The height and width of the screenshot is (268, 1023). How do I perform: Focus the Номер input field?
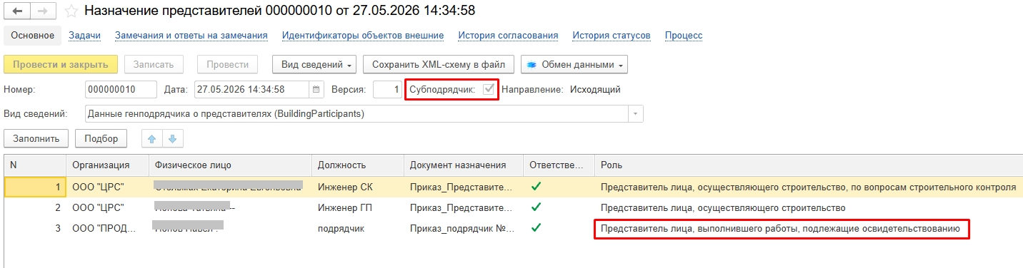coord(120,90)
